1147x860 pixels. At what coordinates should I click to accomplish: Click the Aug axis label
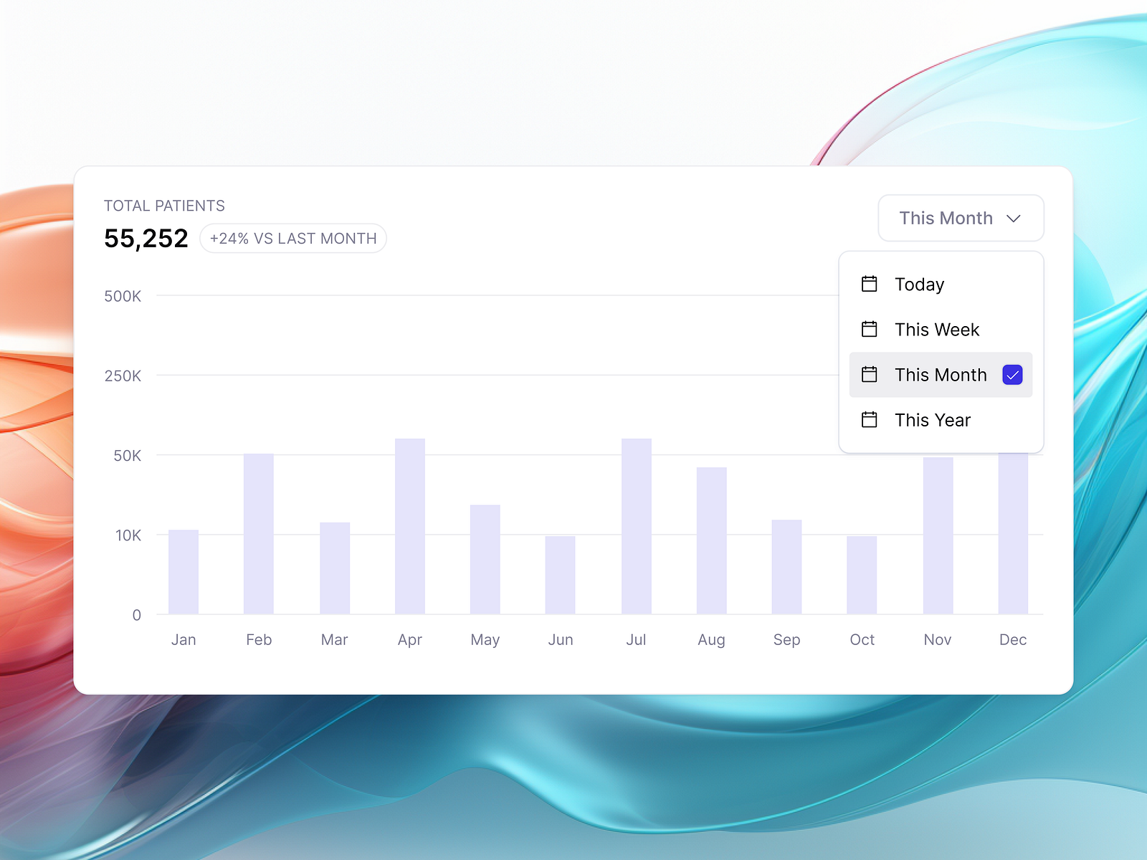tap(712, 640)
